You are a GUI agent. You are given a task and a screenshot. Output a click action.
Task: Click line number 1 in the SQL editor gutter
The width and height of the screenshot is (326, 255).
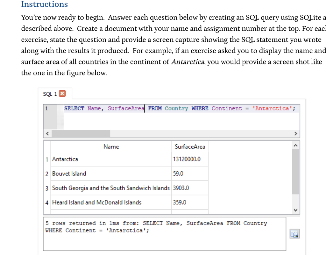pos(46,108)
